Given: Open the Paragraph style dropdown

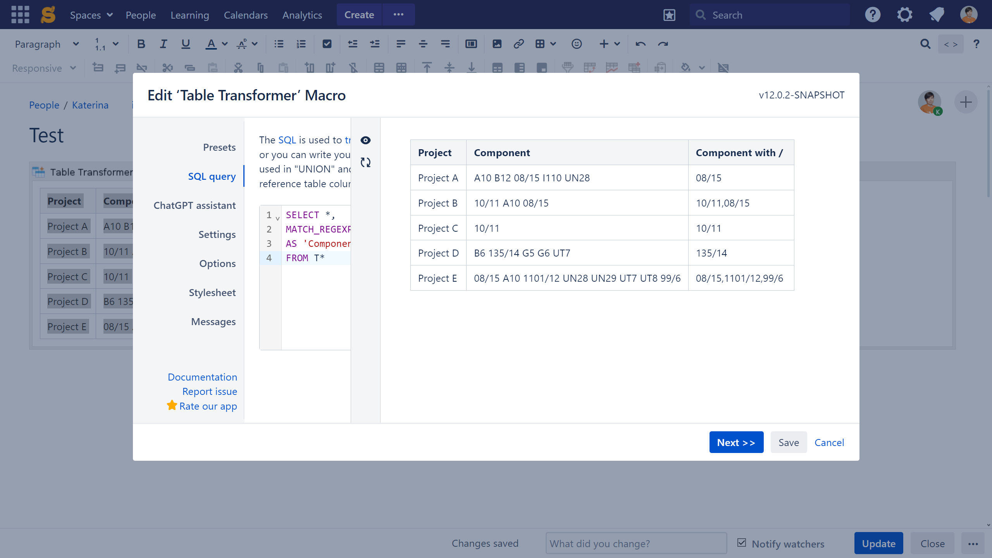Looking at the screenshot, I should coord(46,44).
